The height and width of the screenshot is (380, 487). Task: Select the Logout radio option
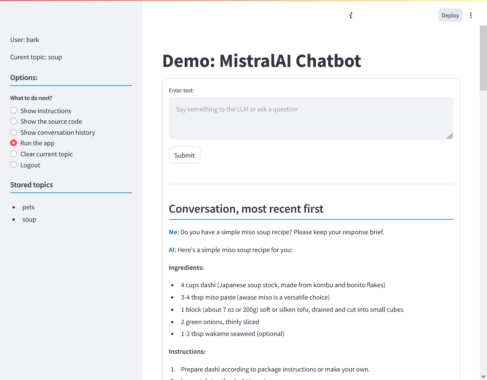[x=25, y=165]
